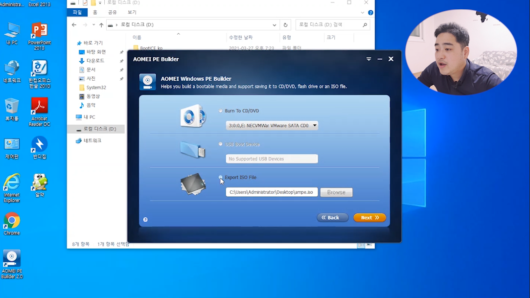Select the PowerPoint 2013 desktop icon
This screenshot has height=298, width=530.
pyautogui.click(x=39, y=37)
